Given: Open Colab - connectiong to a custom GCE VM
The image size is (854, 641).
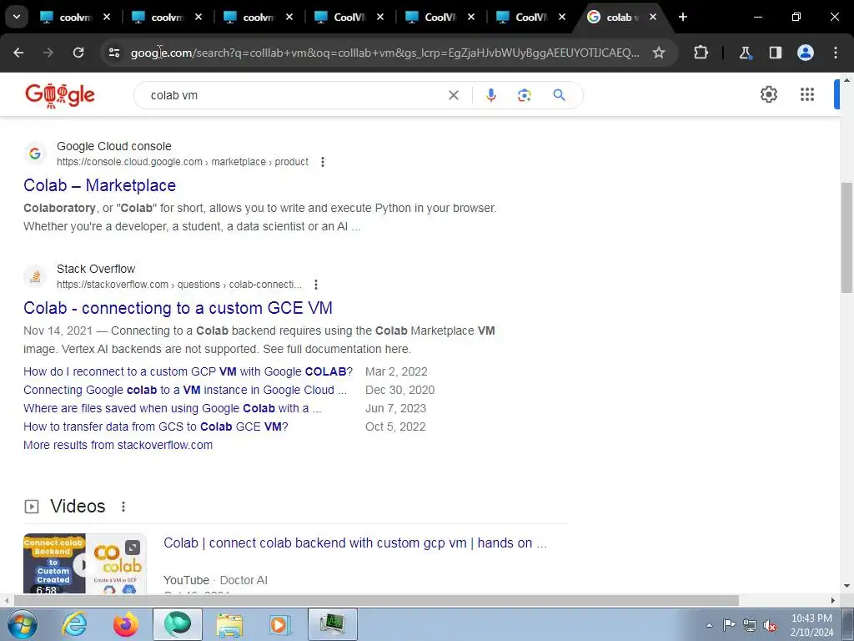Looking at the screenshot, I should point(178,308).
